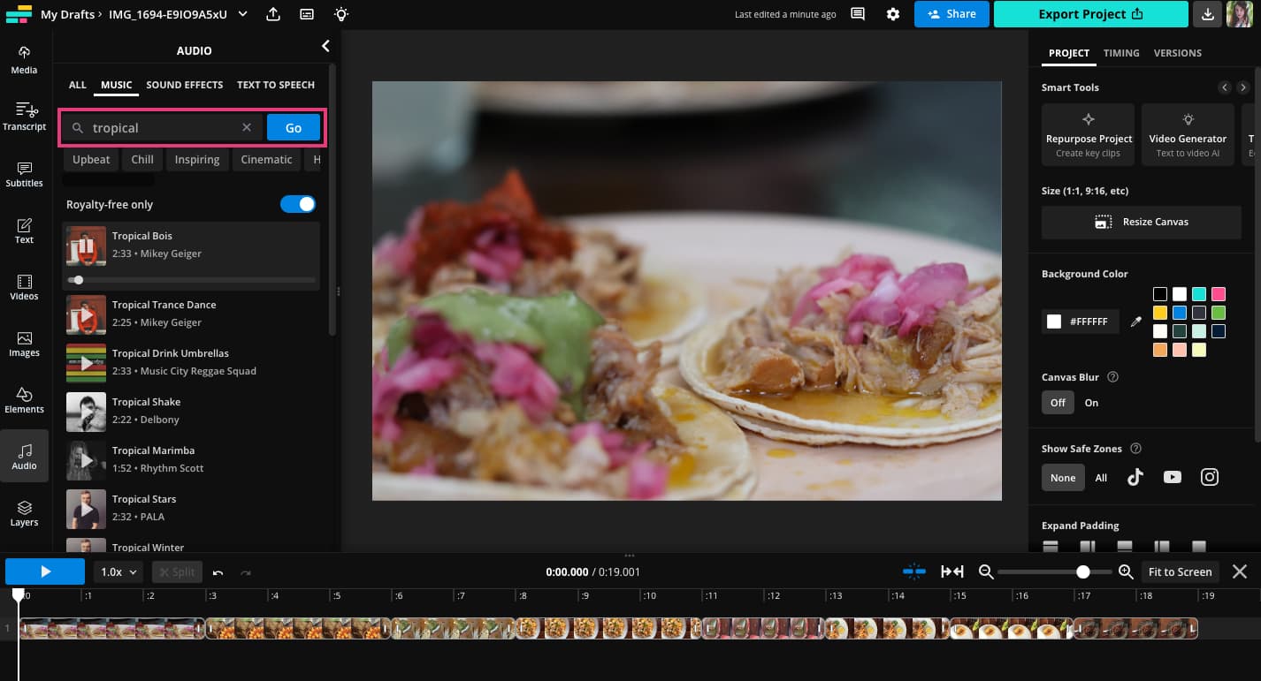Screen dimensions: 1261x681
Task: Set Canvas Blur to Off
Action: pos(1058,402)
